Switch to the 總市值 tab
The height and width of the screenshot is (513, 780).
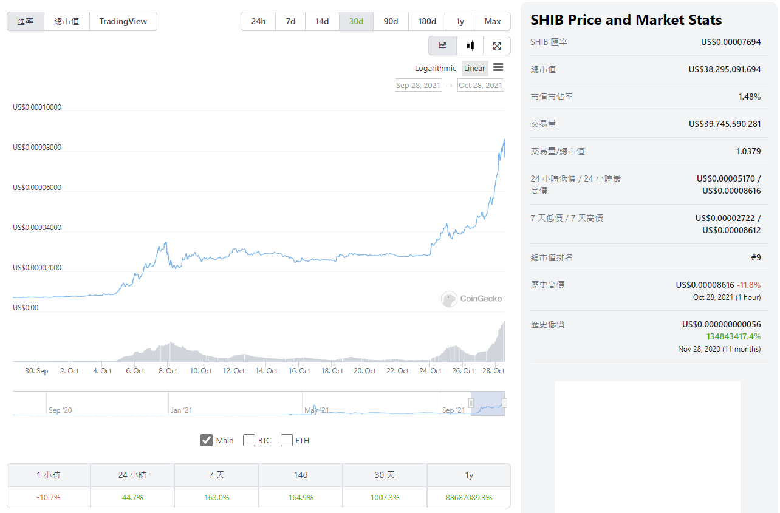click(67, 21)
